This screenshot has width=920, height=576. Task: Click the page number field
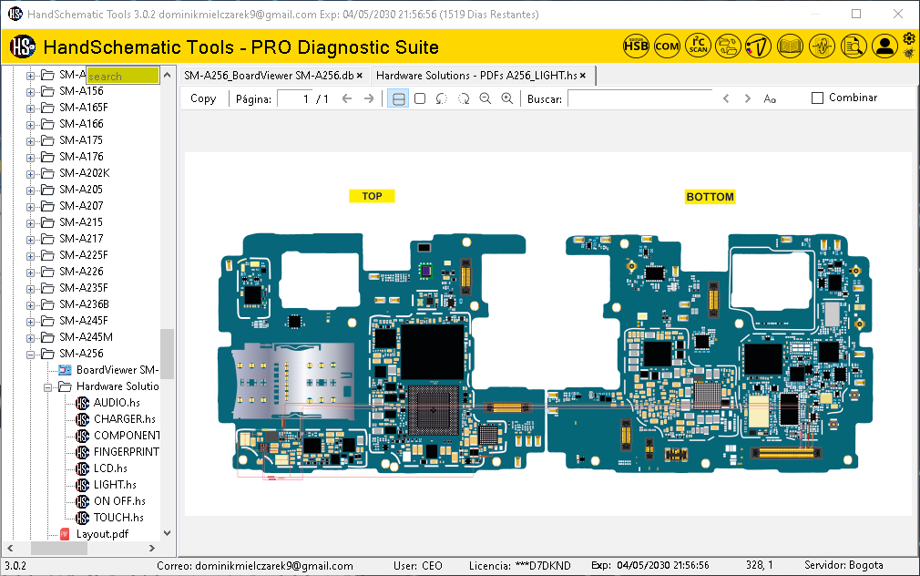click(295, 98)
